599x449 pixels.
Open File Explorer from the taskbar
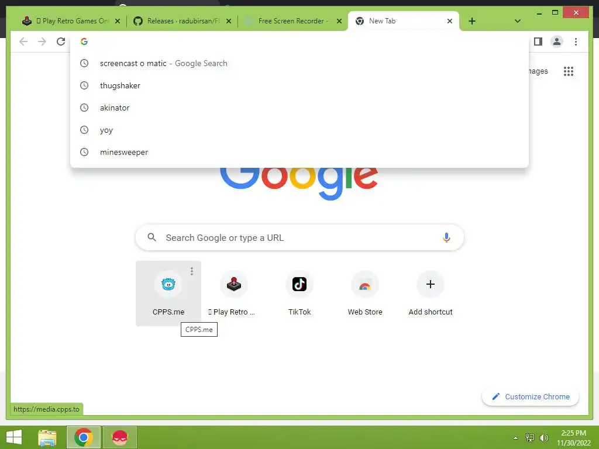pos(47,437)
